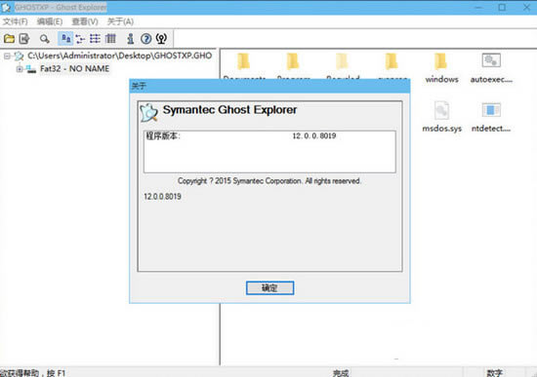Open the 文件(F) menu

click(x=15, y=21)
